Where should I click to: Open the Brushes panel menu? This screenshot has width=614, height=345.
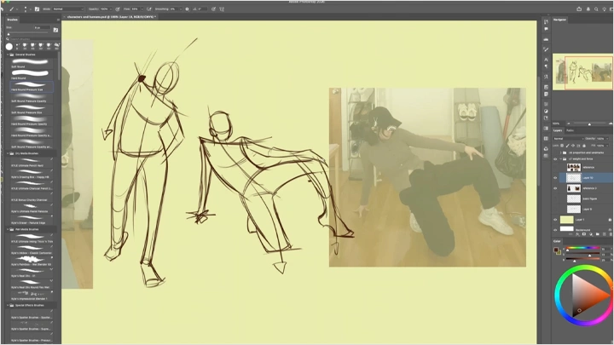coord(56,19)
